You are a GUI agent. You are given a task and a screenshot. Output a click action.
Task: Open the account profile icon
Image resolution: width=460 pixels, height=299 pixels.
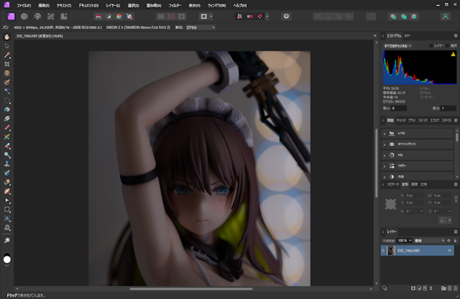(x=445, y=16)
